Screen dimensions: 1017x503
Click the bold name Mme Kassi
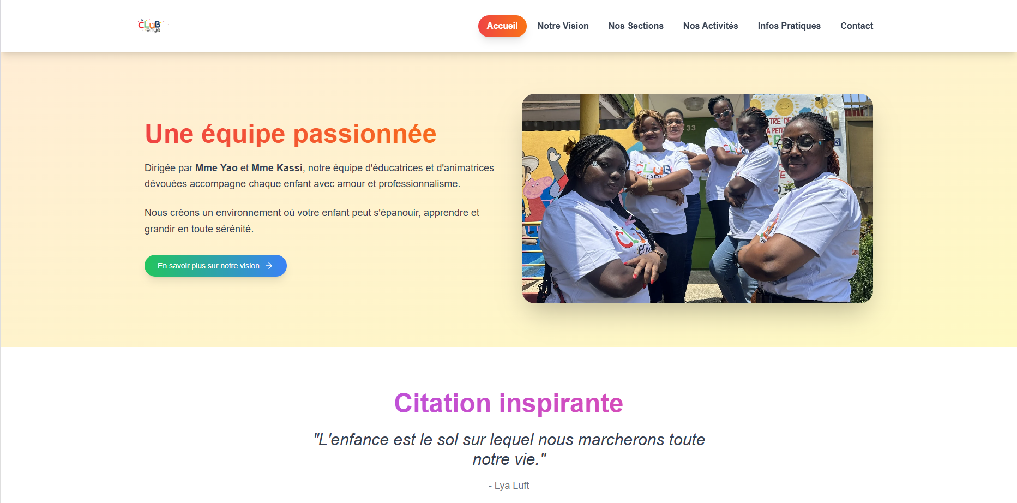(276, 168)
